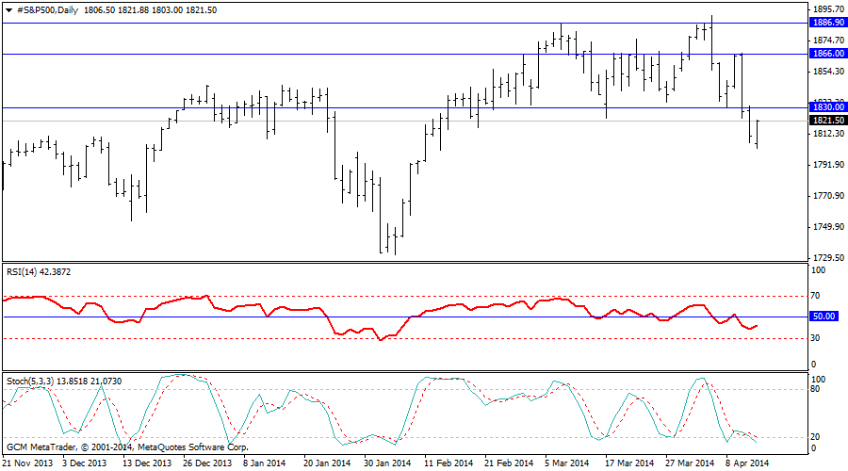Click the 1770.90 price axis value
This screenshot has width=848, height=471.
(828, 196)
